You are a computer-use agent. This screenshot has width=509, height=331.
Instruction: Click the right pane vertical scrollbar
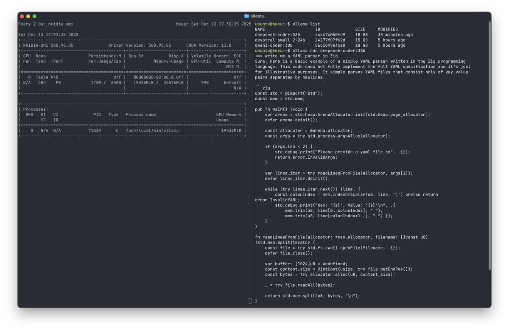pos(489,146)
